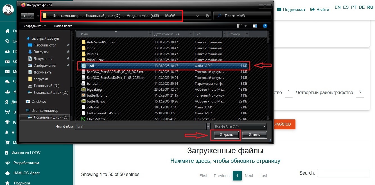Expand the file name history dropdown arrow
This screenshot has width=375, height=185.
tap(208, 127)
